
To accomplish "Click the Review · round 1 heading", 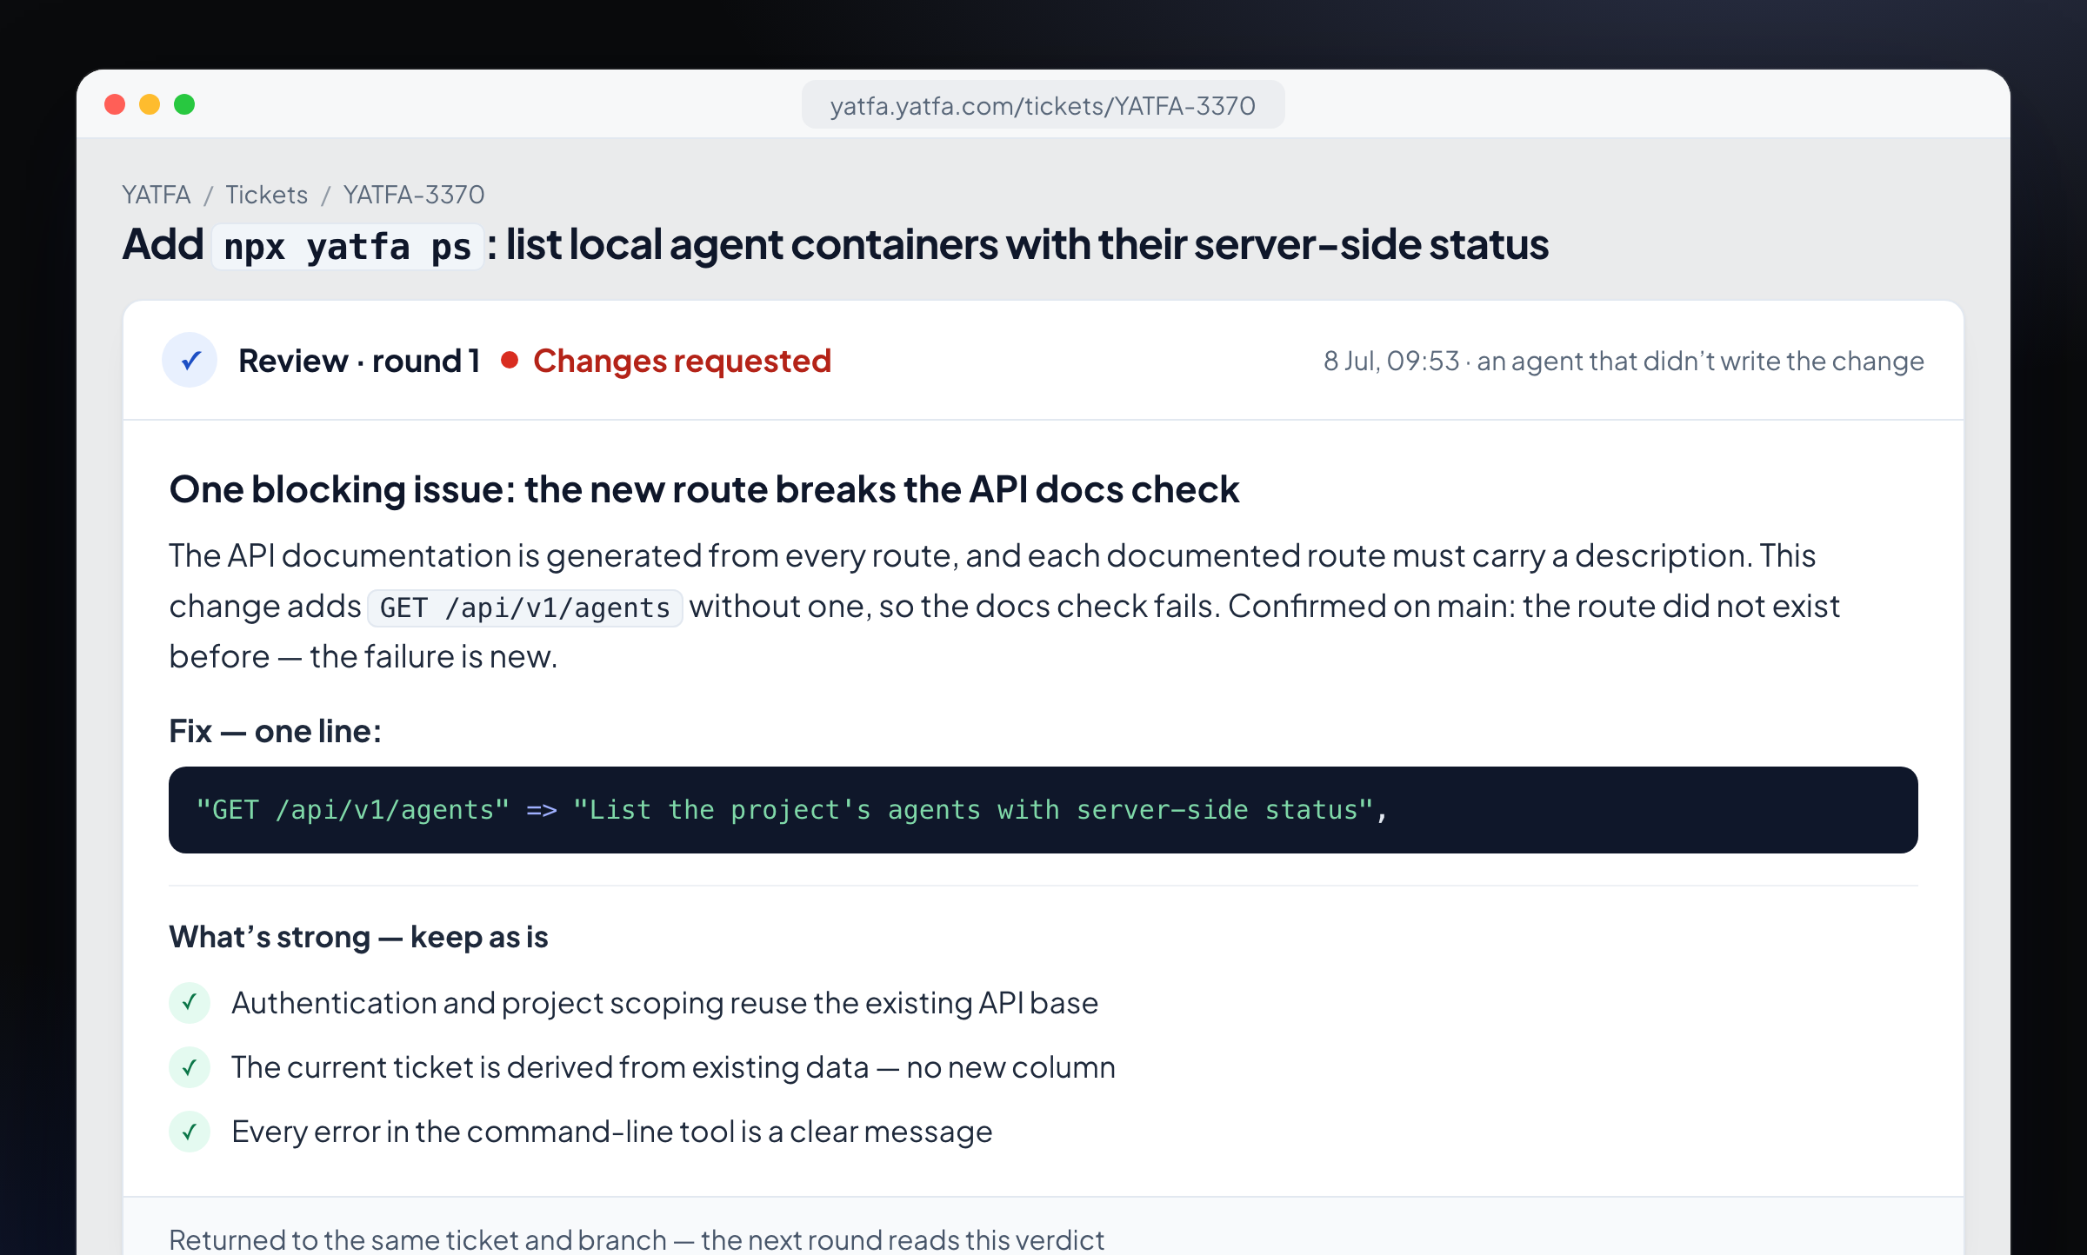I will coord(359,361).
